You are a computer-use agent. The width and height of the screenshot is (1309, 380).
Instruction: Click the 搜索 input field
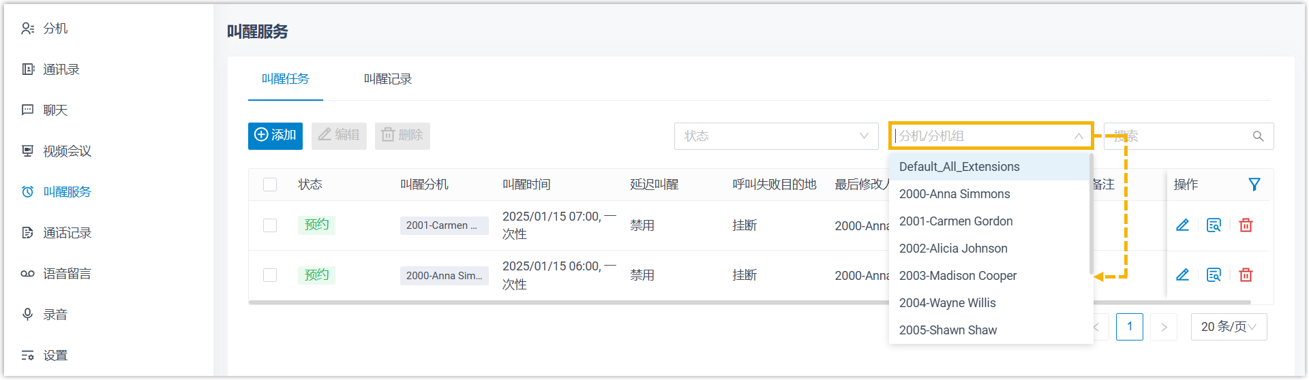(x=1179, y=136)
